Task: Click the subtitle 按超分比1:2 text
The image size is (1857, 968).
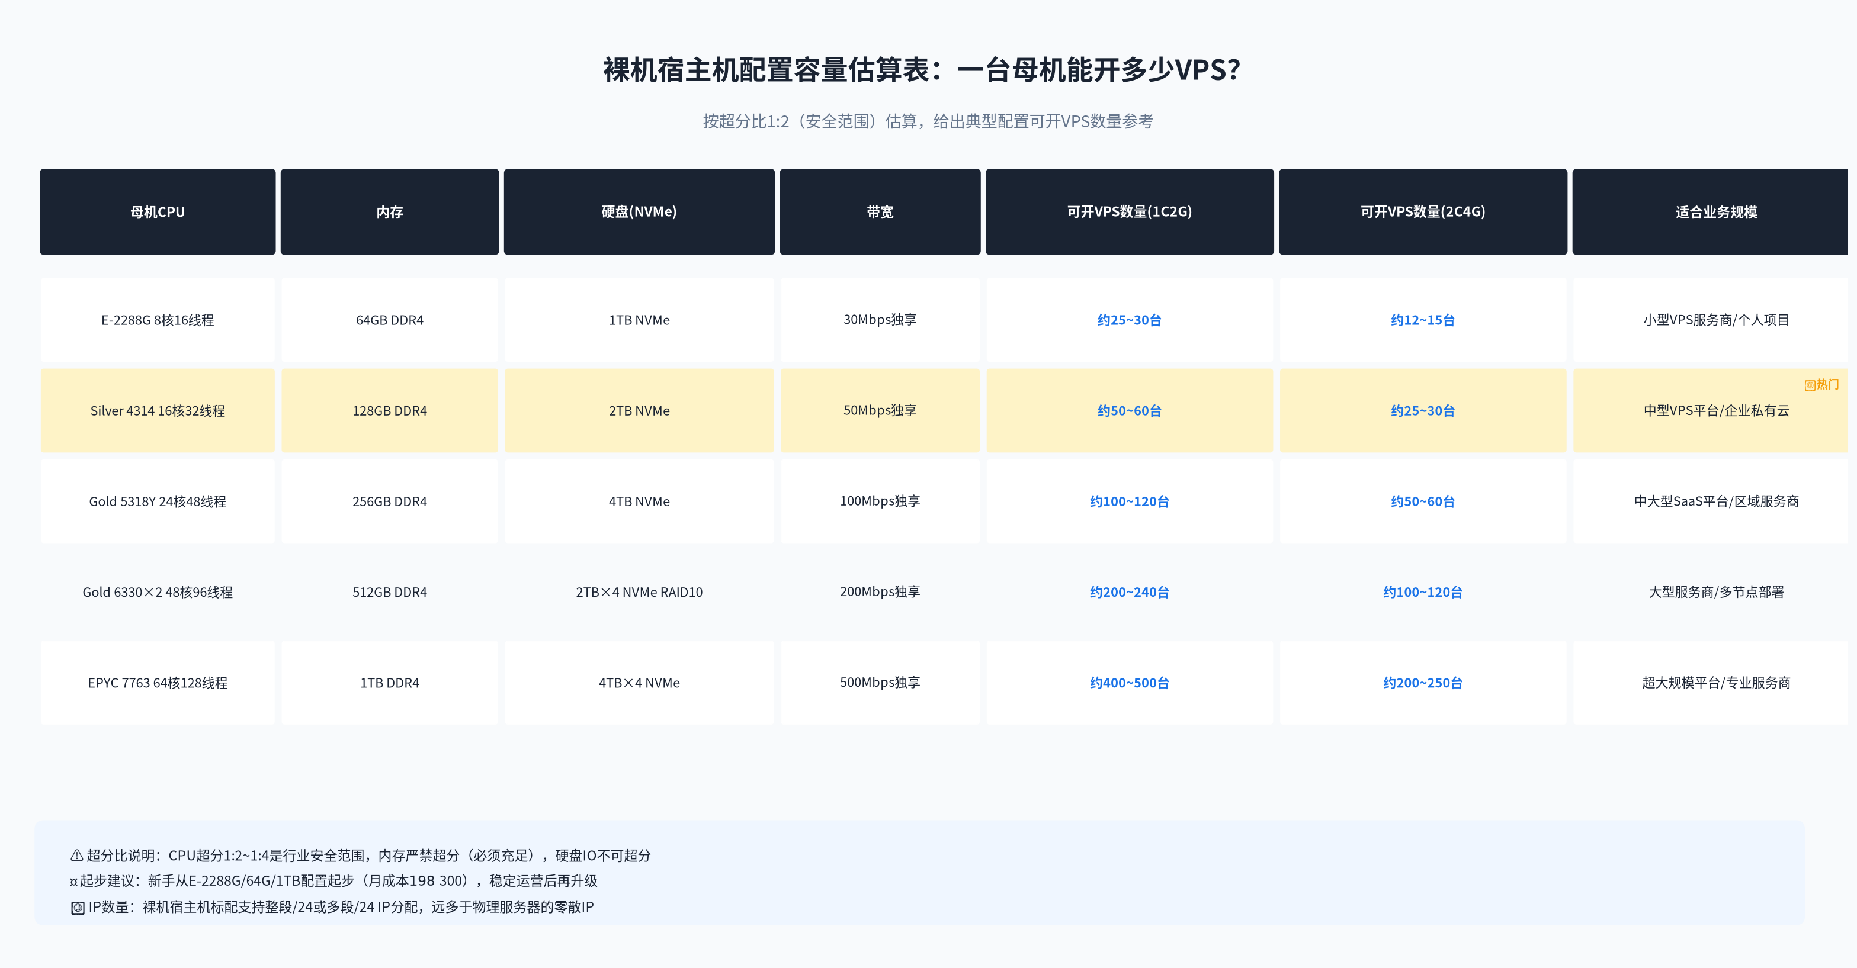Action: pos(928,121)
